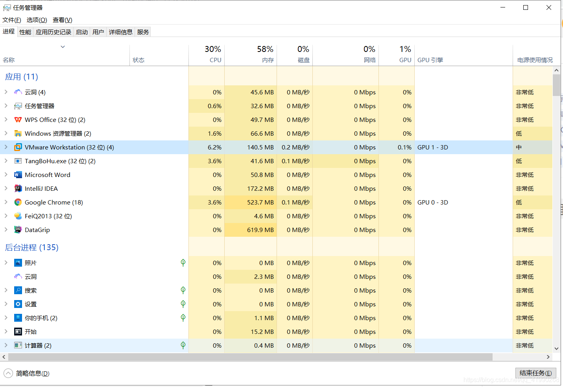This screenshot has height=387, width=563.
Task: Switch to the 服务 tab
Action: click(143, 32)
